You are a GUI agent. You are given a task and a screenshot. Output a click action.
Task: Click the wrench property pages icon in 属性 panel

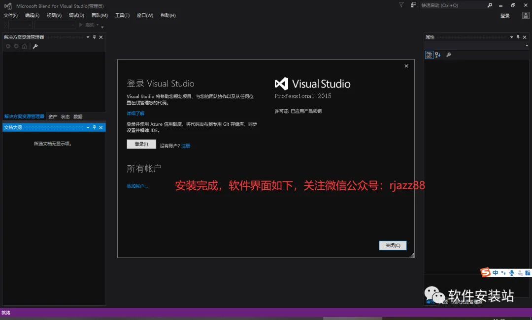449,55
